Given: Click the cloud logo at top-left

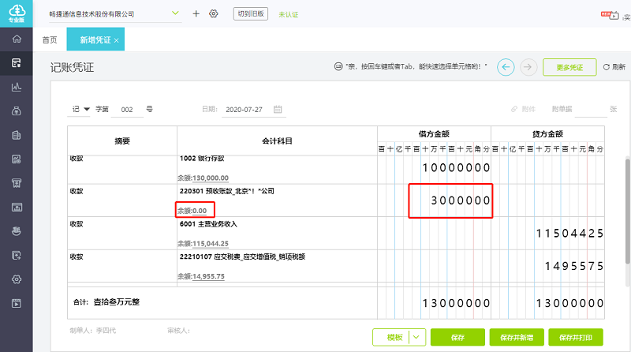Looking at the screenshot, I should click(x=16, y=13).
